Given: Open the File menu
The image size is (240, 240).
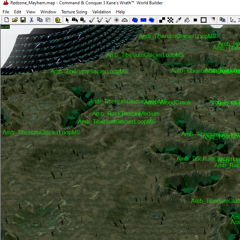Looking at the screenshot, I should coord(6,12).
